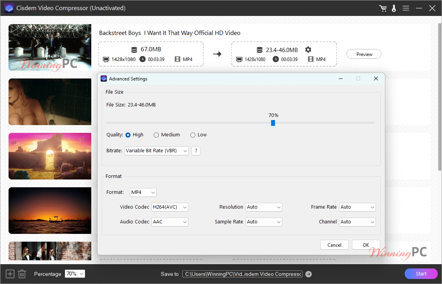Minimize the Advanced Settings dialog
Screen dimensions: 442x284
341,79
